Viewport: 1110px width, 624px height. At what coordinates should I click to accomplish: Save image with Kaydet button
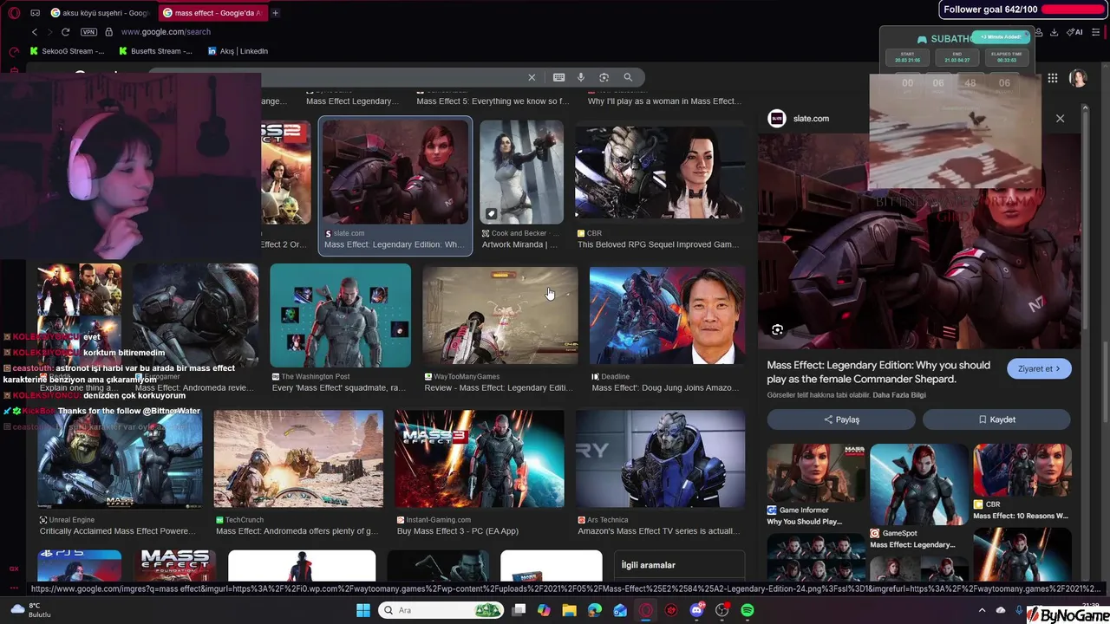[x=996, y=419]
